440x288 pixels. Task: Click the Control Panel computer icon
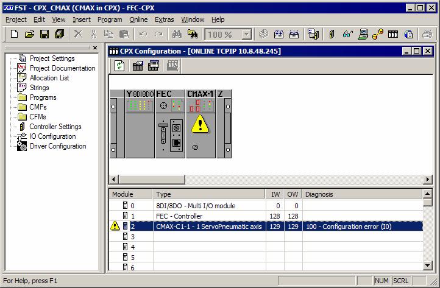click(x=363, y=34)
